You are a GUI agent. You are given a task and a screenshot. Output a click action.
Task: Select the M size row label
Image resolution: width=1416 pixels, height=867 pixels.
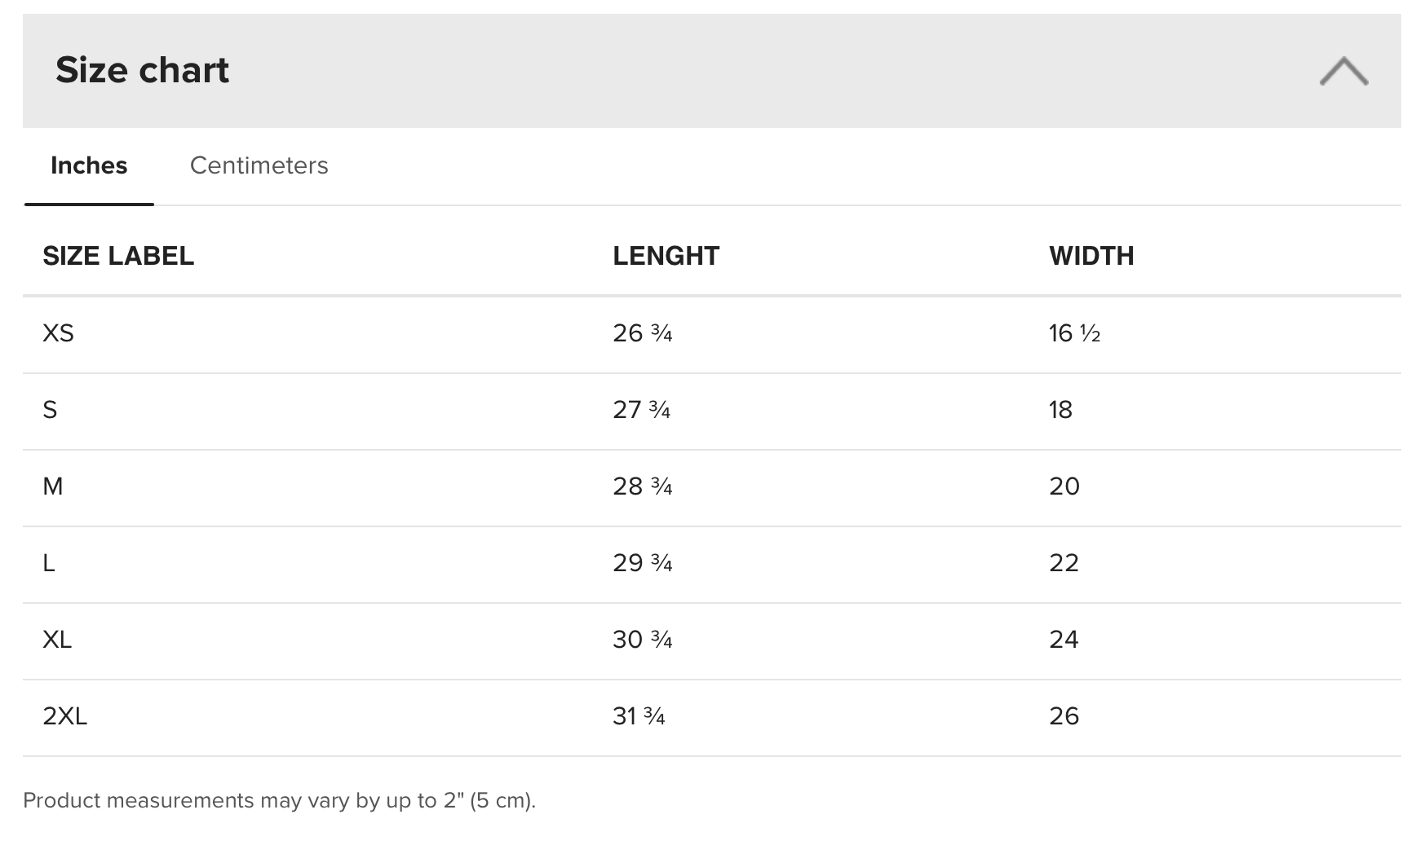tap(52, 486)
